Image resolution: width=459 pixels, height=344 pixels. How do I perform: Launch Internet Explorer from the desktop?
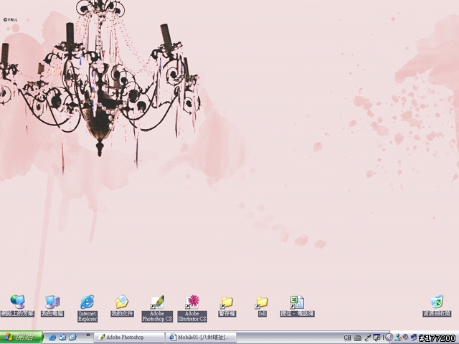point(87,302)
